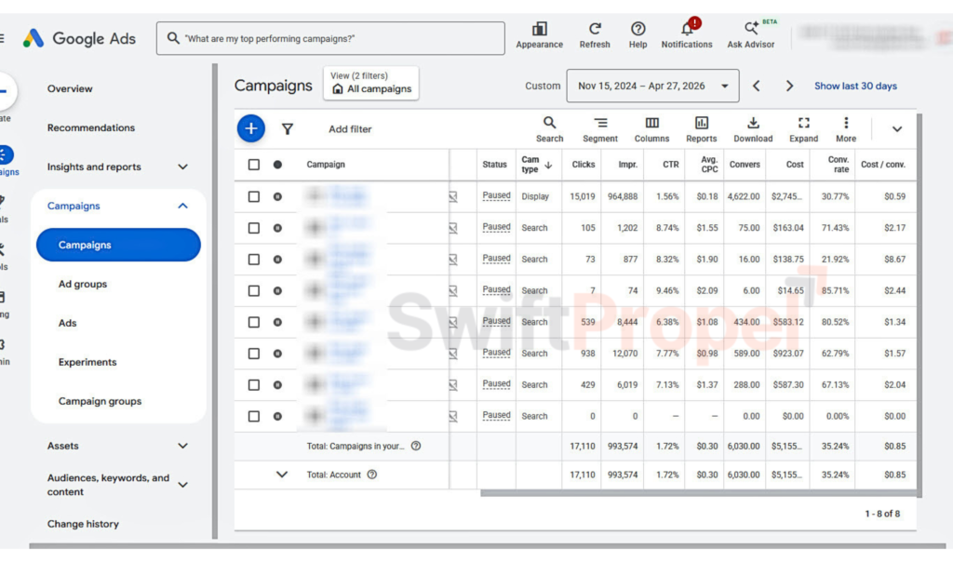
Task: Open the Segment tool
Action: (600, 129)
